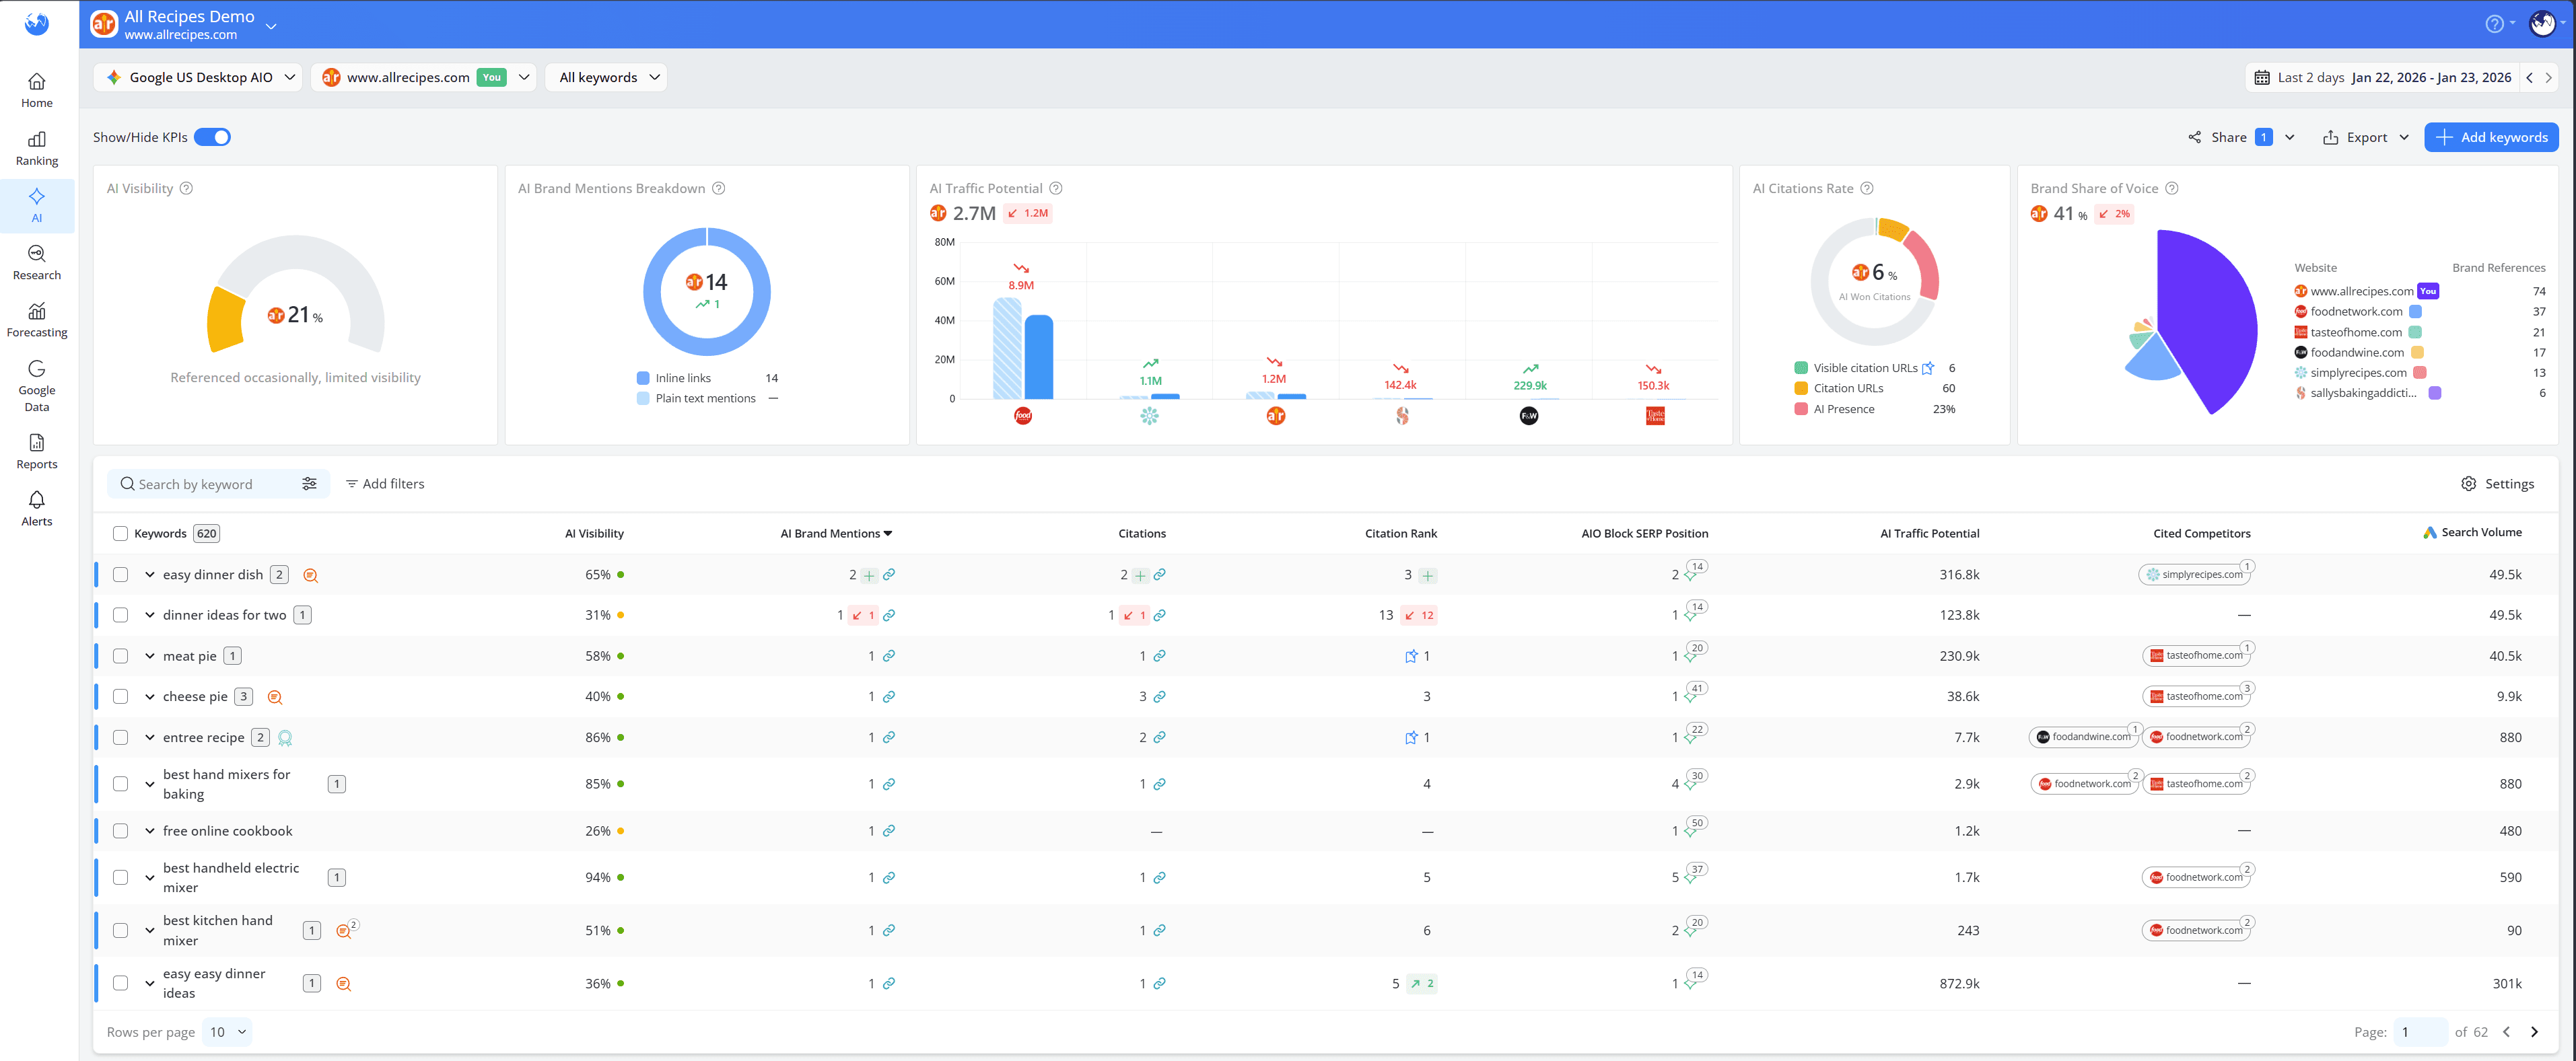The height and width of the screenshot is (1061, 2576).
Task: Expand the 'easy dinner dish' keyword row
Action: coord(150,574)
